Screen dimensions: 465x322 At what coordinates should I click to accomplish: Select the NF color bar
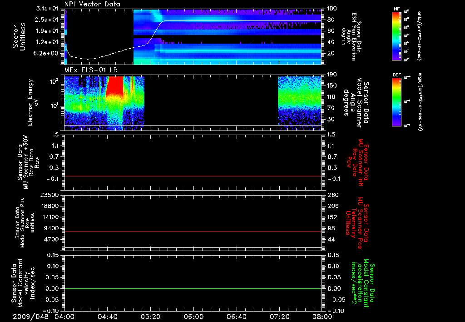(396, 35)
